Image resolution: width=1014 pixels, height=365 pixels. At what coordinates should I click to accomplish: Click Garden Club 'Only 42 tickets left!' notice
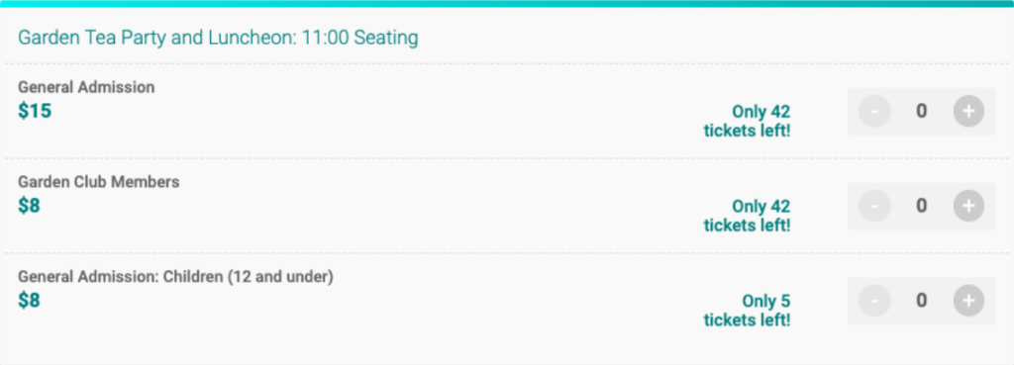pos(747,216)
